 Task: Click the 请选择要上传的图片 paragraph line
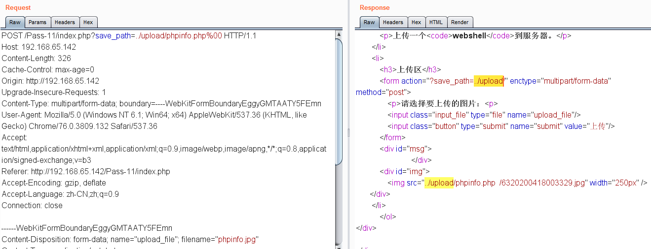pos(443,104)
